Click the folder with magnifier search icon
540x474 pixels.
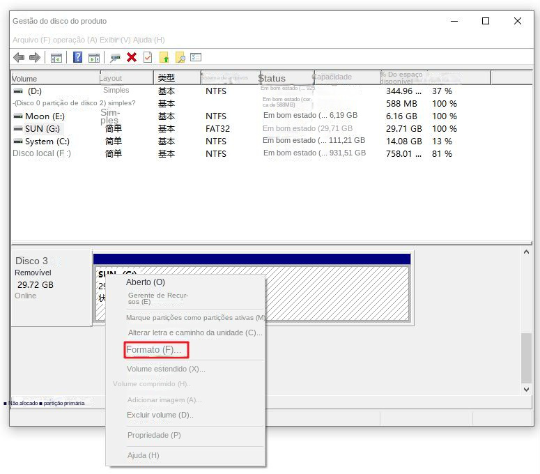point(180,57)
